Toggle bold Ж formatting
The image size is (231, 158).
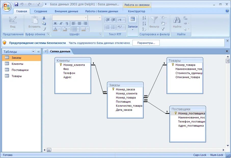55,23
